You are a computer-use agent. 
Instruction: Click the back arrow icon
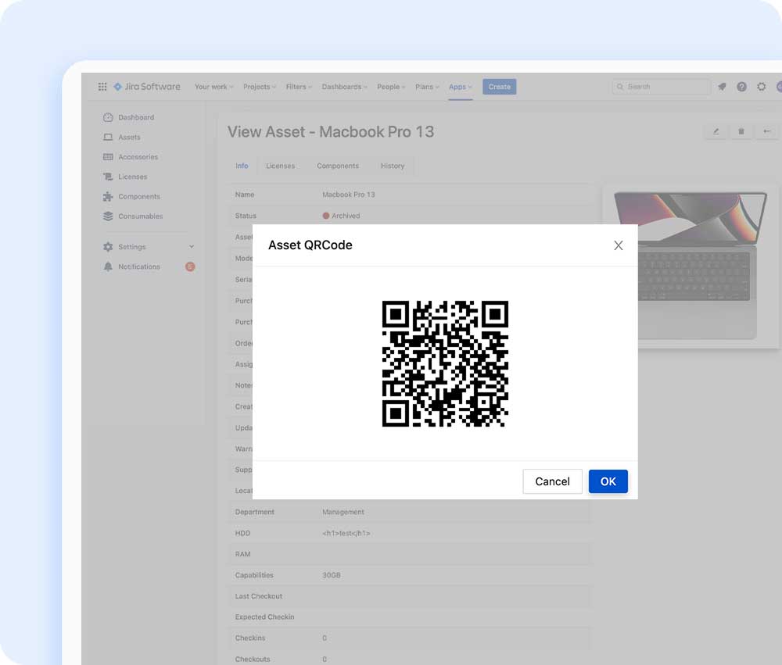click(766, 131)
